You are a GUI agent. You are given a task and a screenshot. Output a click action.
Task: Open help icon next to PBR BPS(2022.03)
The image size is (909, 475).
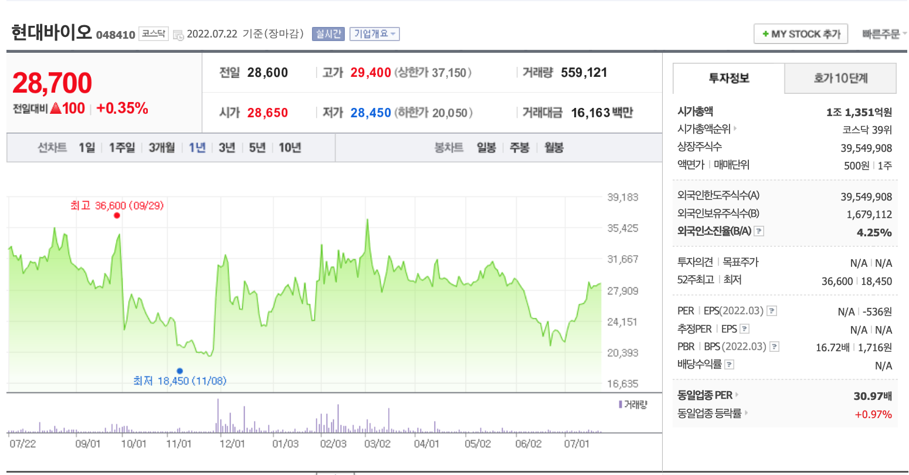(774, 347)
